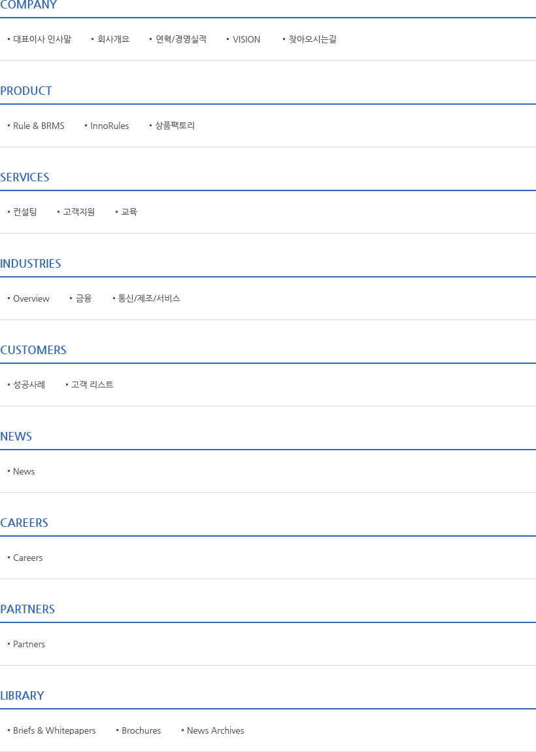
Task: Select the Partners link
Action: [29, 644]
